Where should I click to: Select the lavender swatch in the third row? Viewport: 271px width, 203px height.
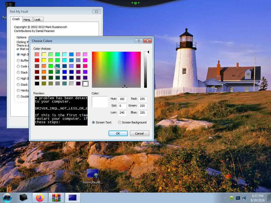point(71,66)
